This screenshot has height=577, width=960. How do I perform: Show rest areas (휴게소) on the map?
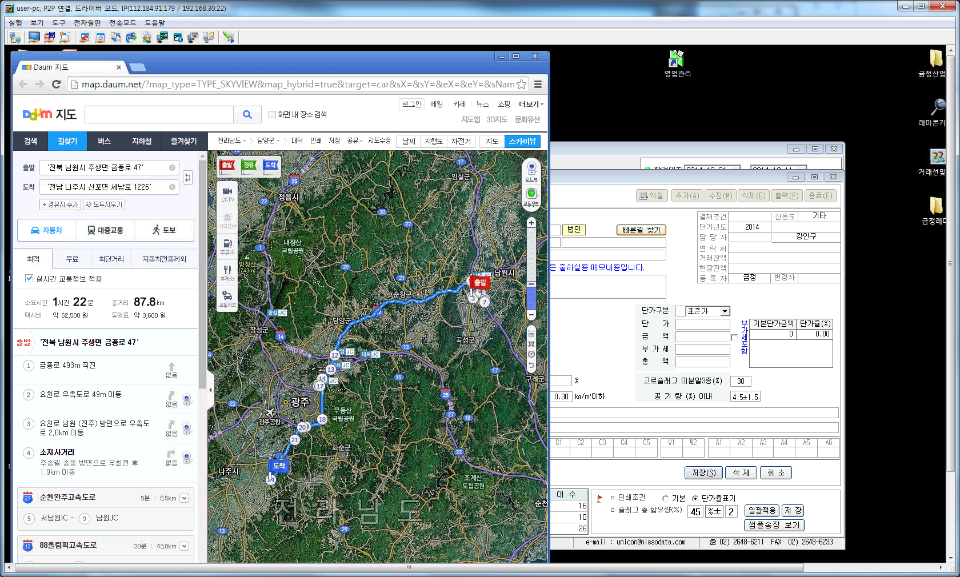pos(227,273)
